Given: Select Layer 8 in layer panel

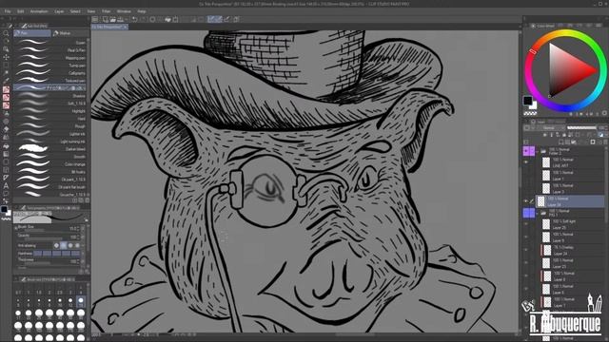Looking at the screenshot, I should [573, 276].
